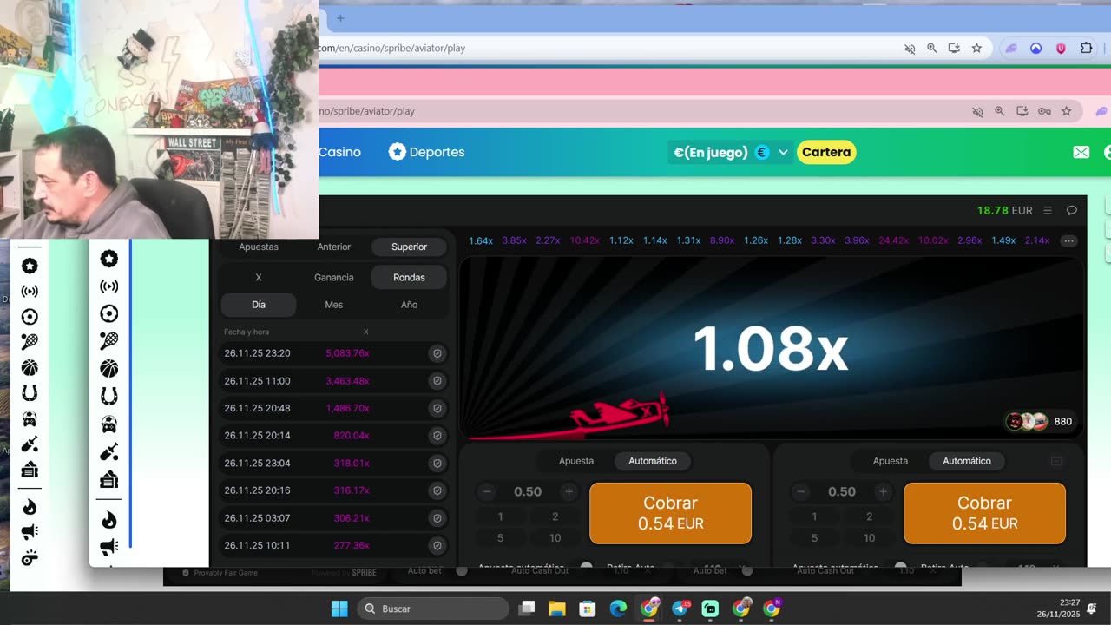Viewport: 1111px width, 625px height.
Task: Select the 26.11.25 20:48 round row
Action: 334,408
